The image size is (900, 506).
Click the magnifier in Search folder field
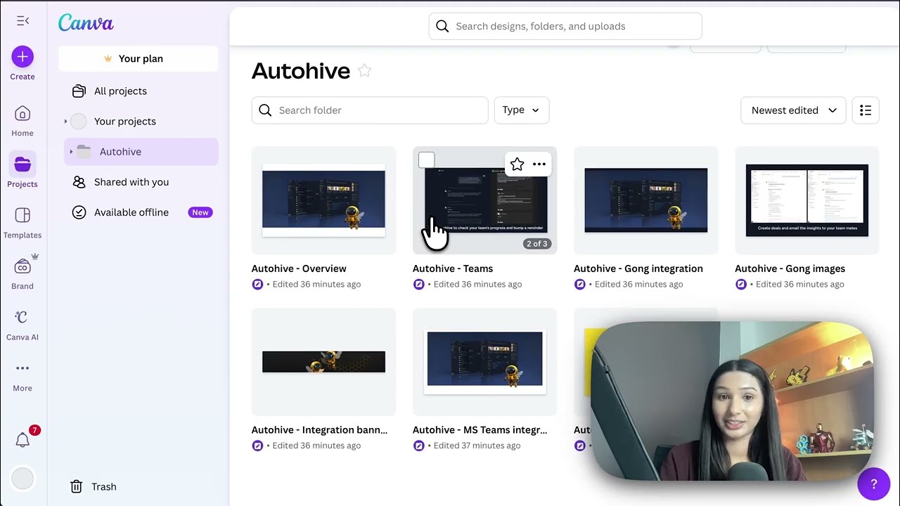click(265, 110)
